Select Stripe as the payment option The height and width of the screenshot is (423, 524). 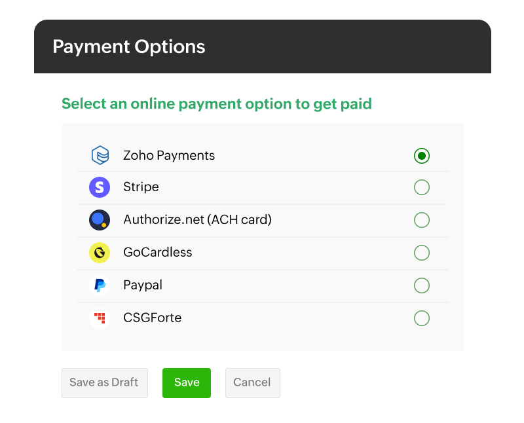[422, 187]
